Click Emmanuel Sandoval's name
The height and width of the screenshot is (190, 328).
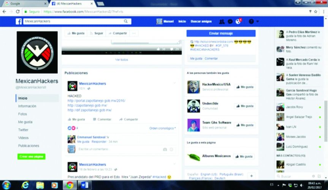coord(92,137)
